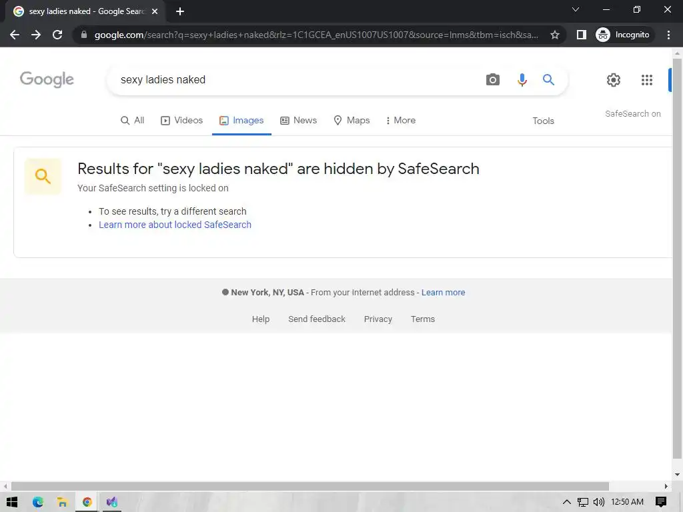Select the Images tab
This screenshot has width=683, height=512.
tap(241, 121)
